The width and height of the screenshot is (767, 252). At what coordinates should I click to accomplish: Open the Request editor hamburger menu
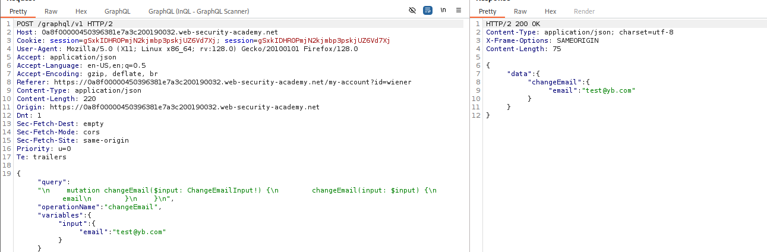(x=459, y=11)
